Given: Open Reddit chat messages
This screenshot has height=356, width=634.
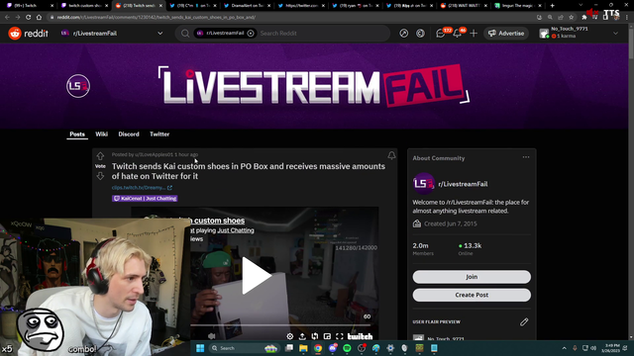Looking at the screenshot, I should click(441, 34).
